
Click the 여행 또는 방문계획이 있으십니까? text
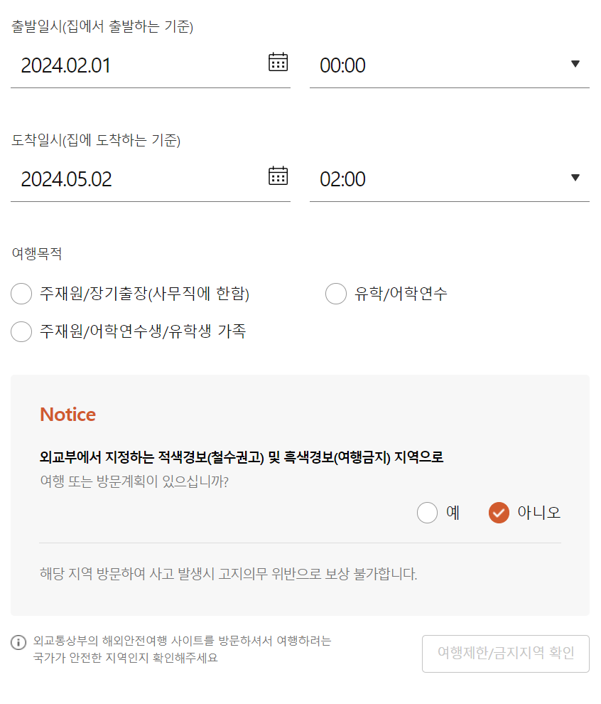coord(134,481)
